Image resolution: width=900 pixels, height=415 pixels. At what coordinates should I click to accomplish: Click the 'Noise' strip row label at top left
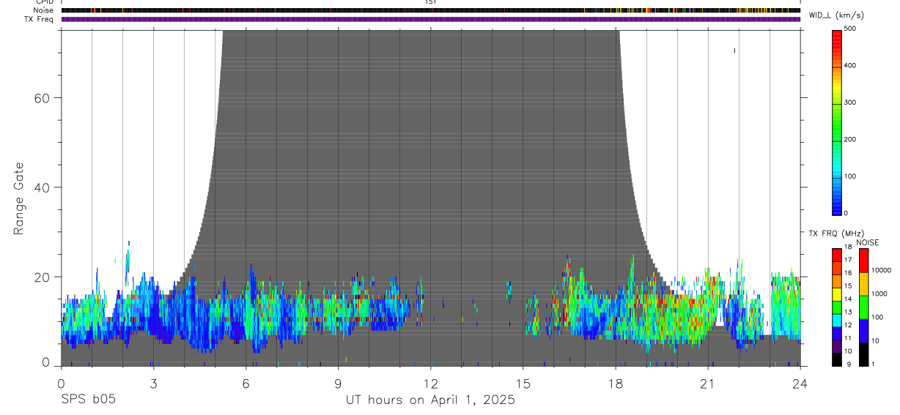tap(44, 10)
